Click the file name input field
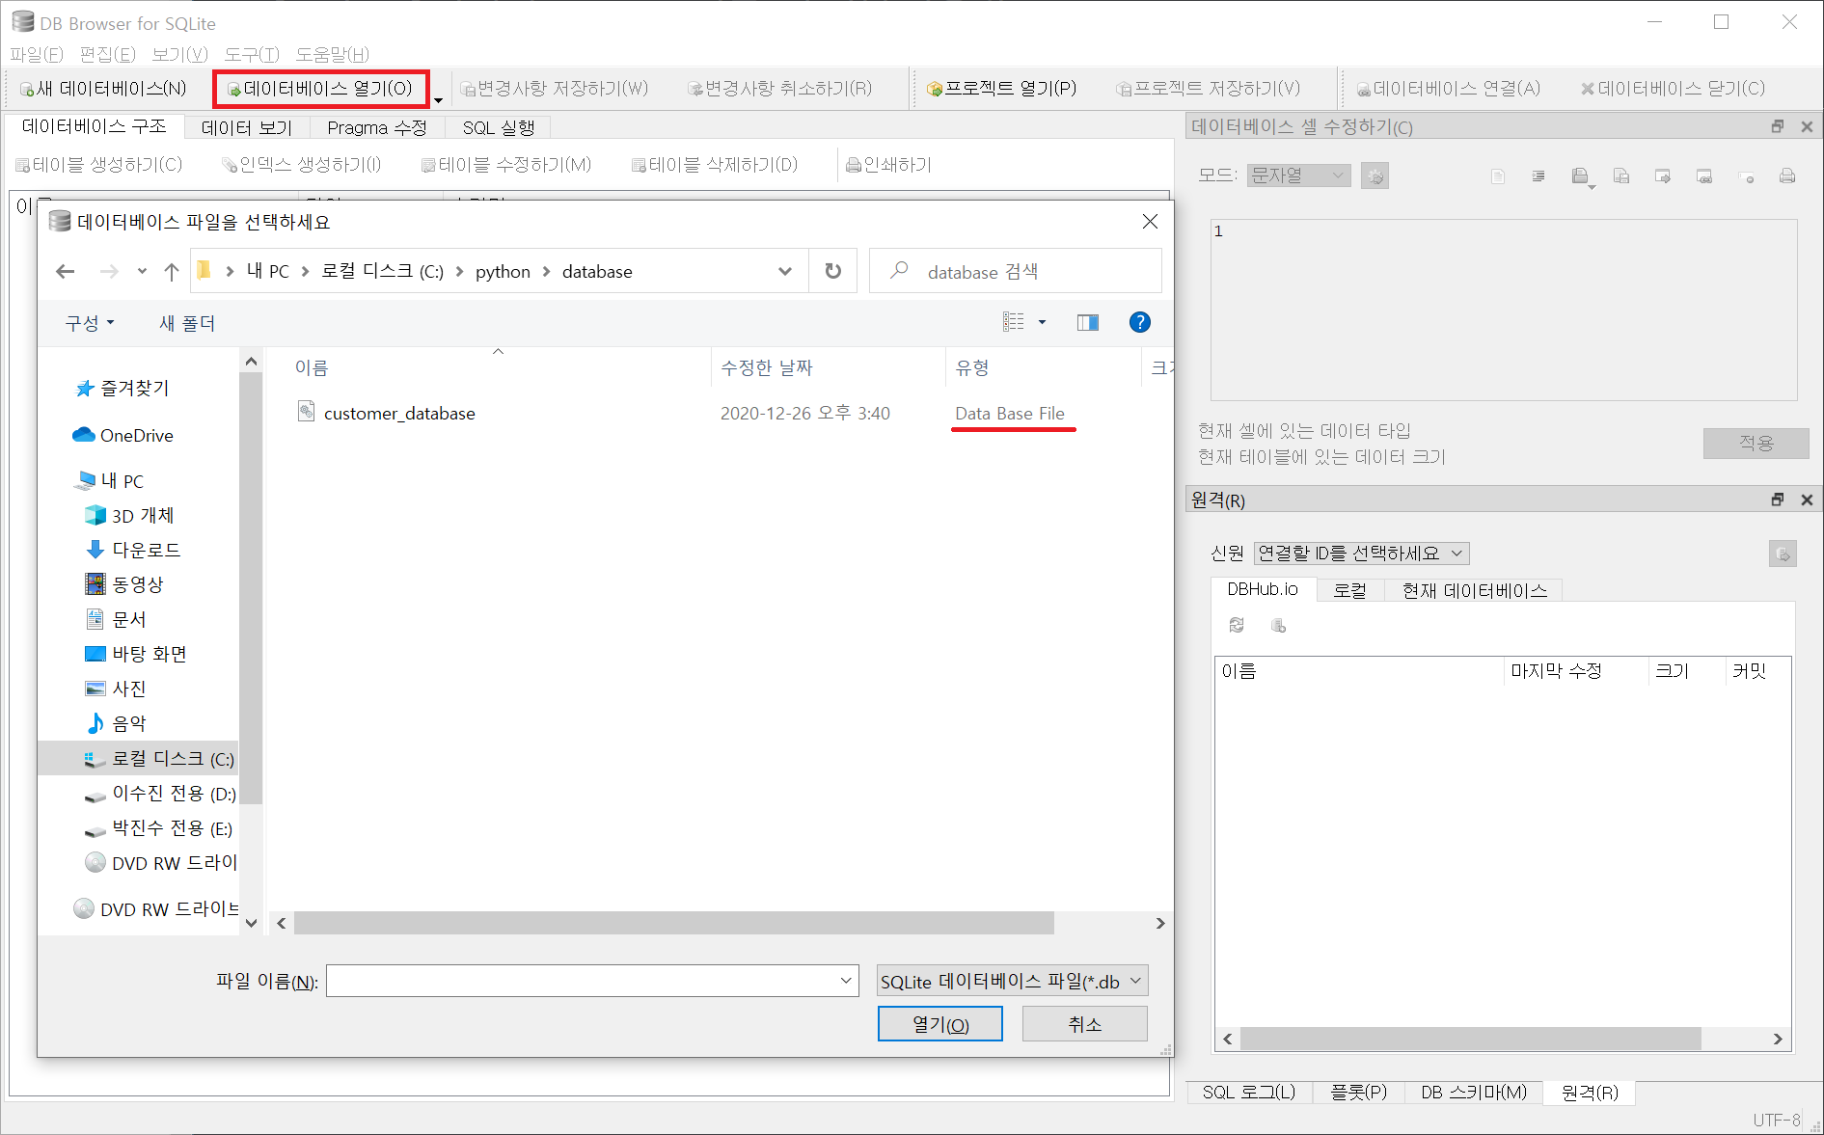Screen dimensions: 1824x1135 584,981
